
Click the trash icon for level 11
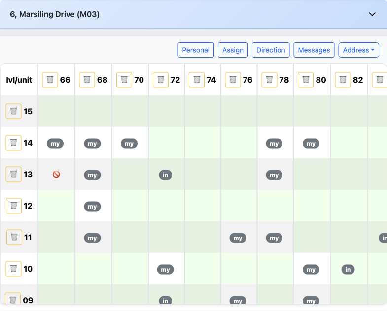[14, 237]
